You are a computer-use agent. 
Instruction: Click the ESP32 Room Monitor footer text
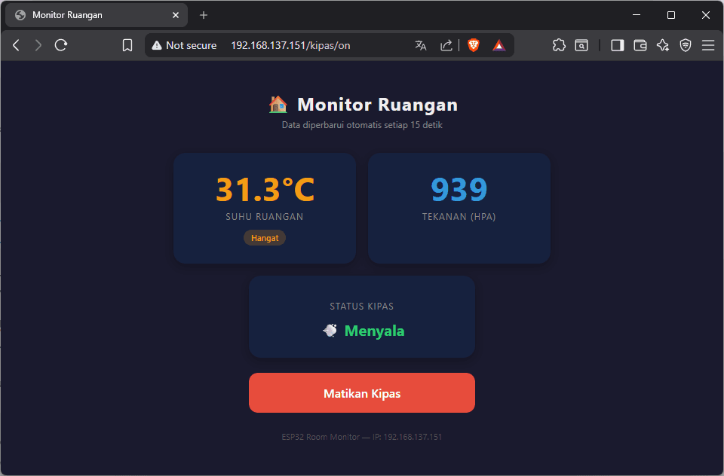tap(361, 437)
